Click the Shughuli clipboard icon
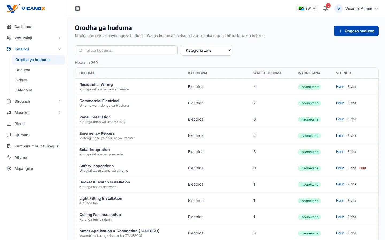Screen dimensions: 385x240 (x=9, y=101)
